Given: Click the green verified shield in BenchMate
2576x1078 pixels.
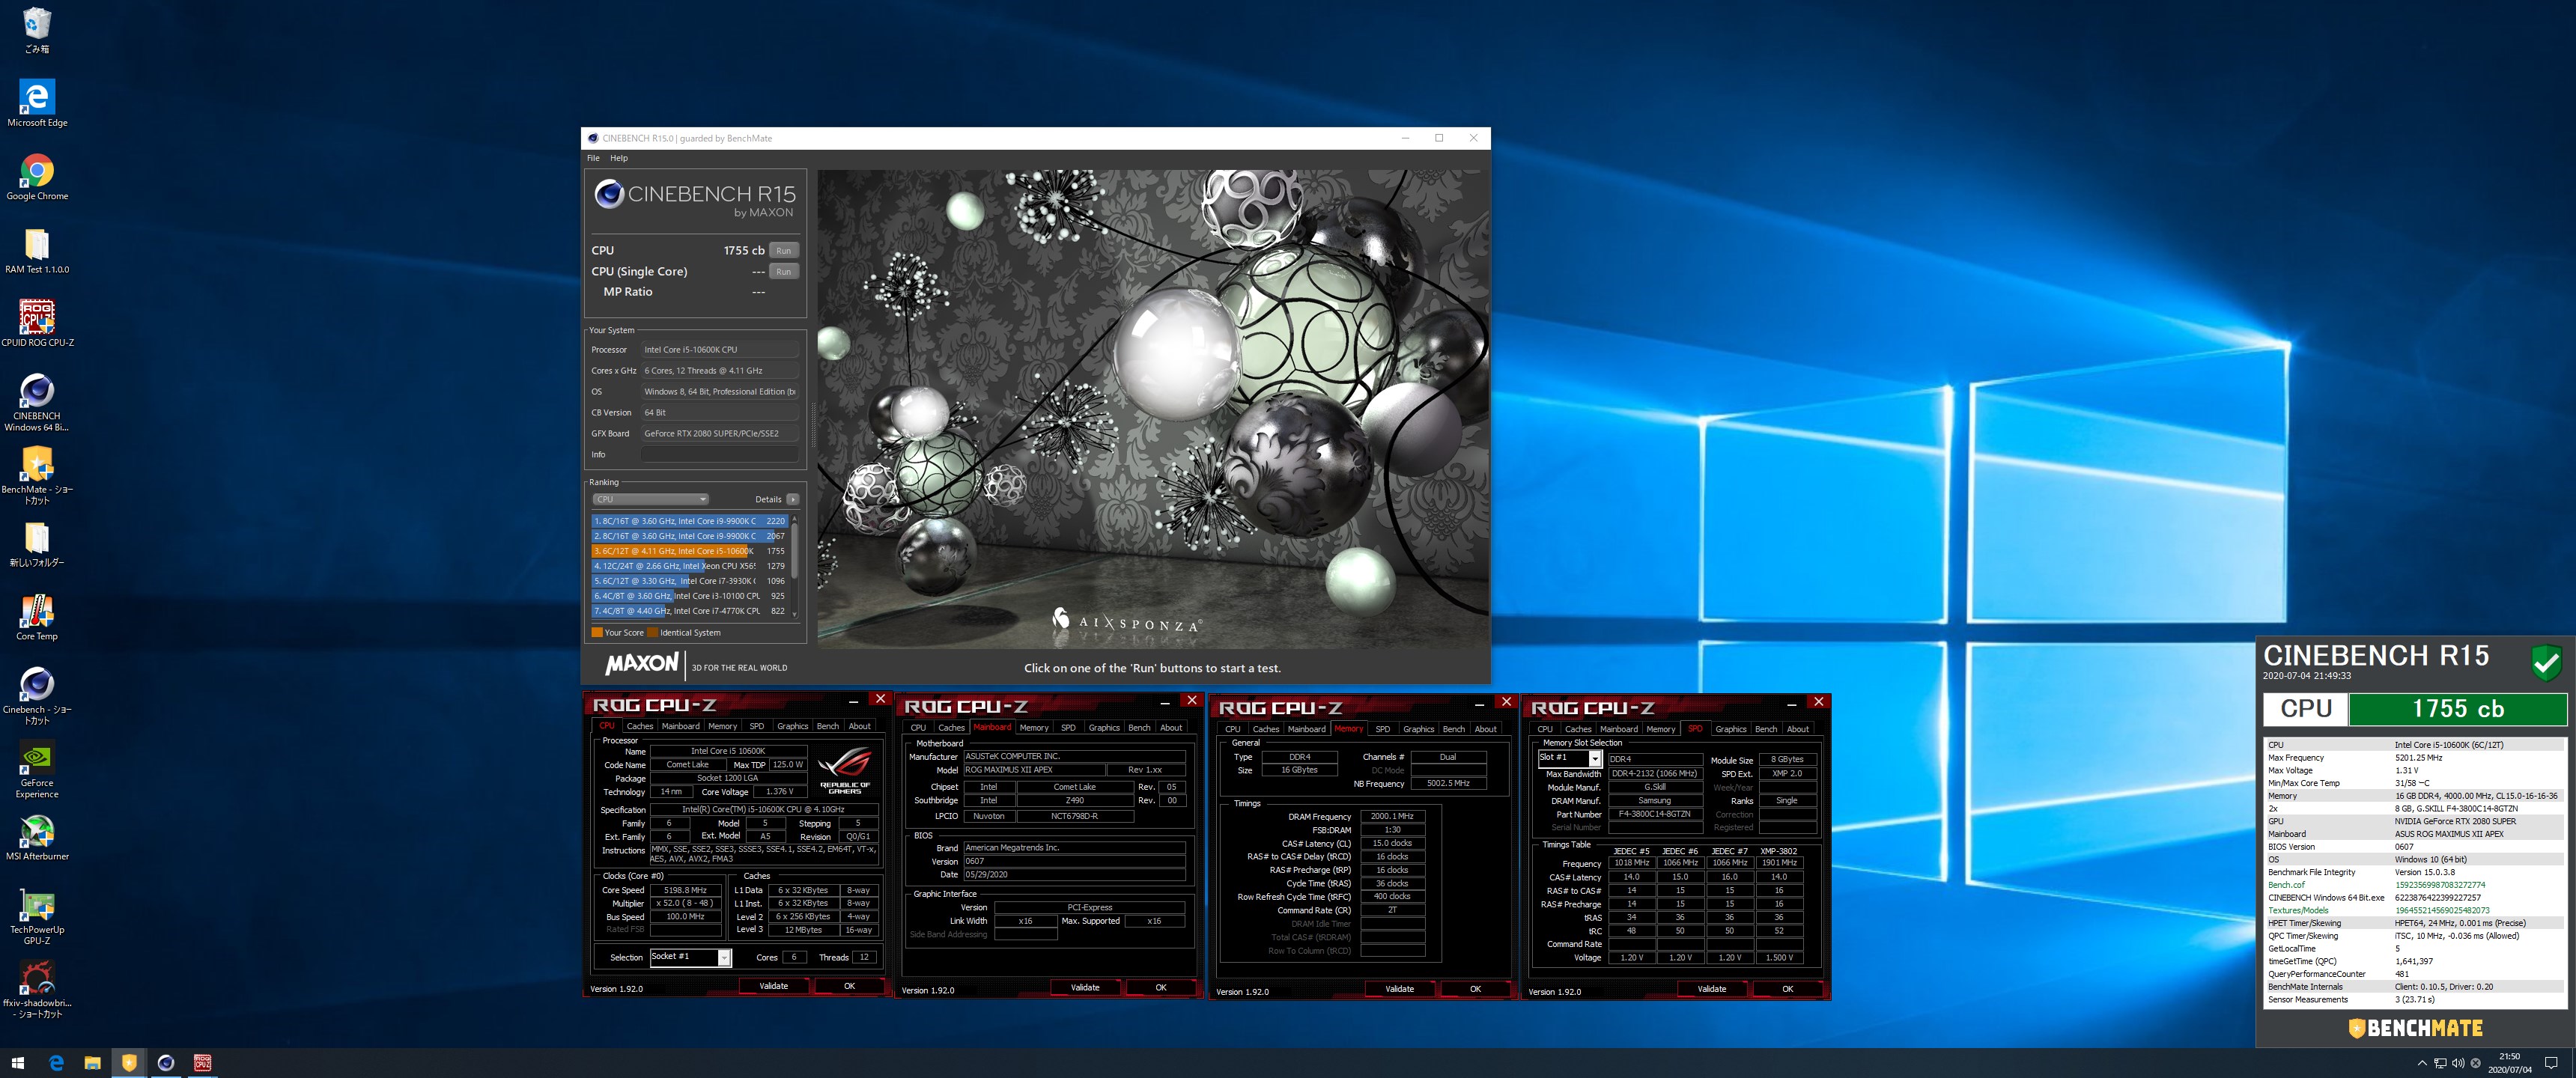Looking at the screenshot, I should click(x=2545, y=662).
